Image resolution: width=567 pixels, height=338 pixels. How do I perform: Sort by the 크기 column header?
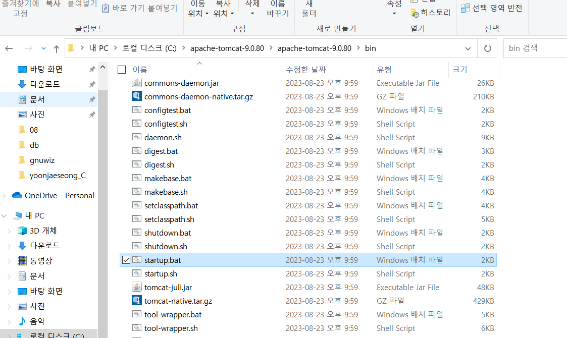click(x=460, y=70)
